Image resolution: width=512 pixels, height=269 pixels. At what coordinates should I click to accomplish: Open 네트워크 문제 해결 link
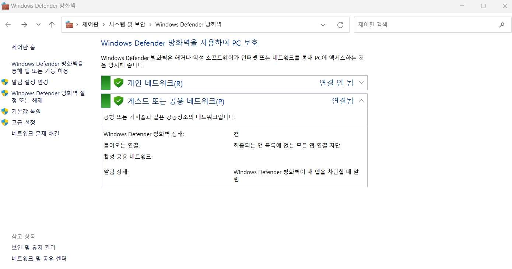click(x=35, y=134)
